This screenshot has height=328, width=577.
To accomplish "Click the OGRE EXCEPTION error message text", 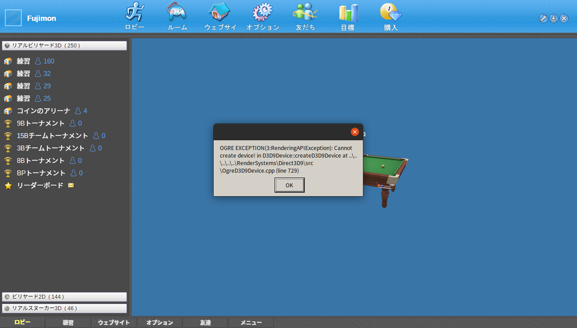I will coord(288,159).
